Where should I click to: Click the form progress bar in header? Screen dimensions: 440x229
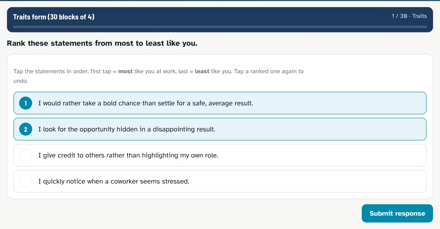click(220, 27)
